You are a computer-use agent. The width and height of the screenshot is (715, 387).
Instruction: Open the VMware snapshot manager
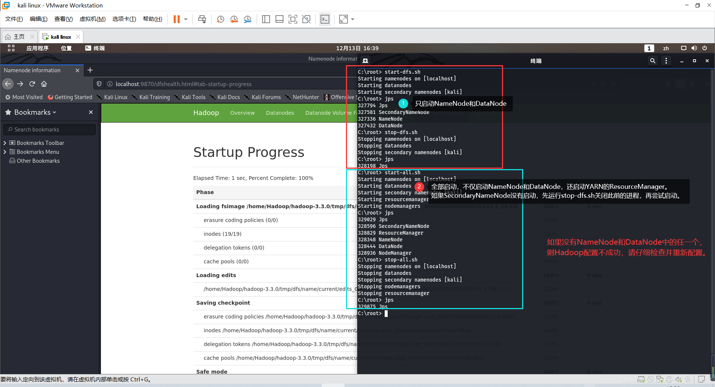pyautogui.click(x=248, y=19)
